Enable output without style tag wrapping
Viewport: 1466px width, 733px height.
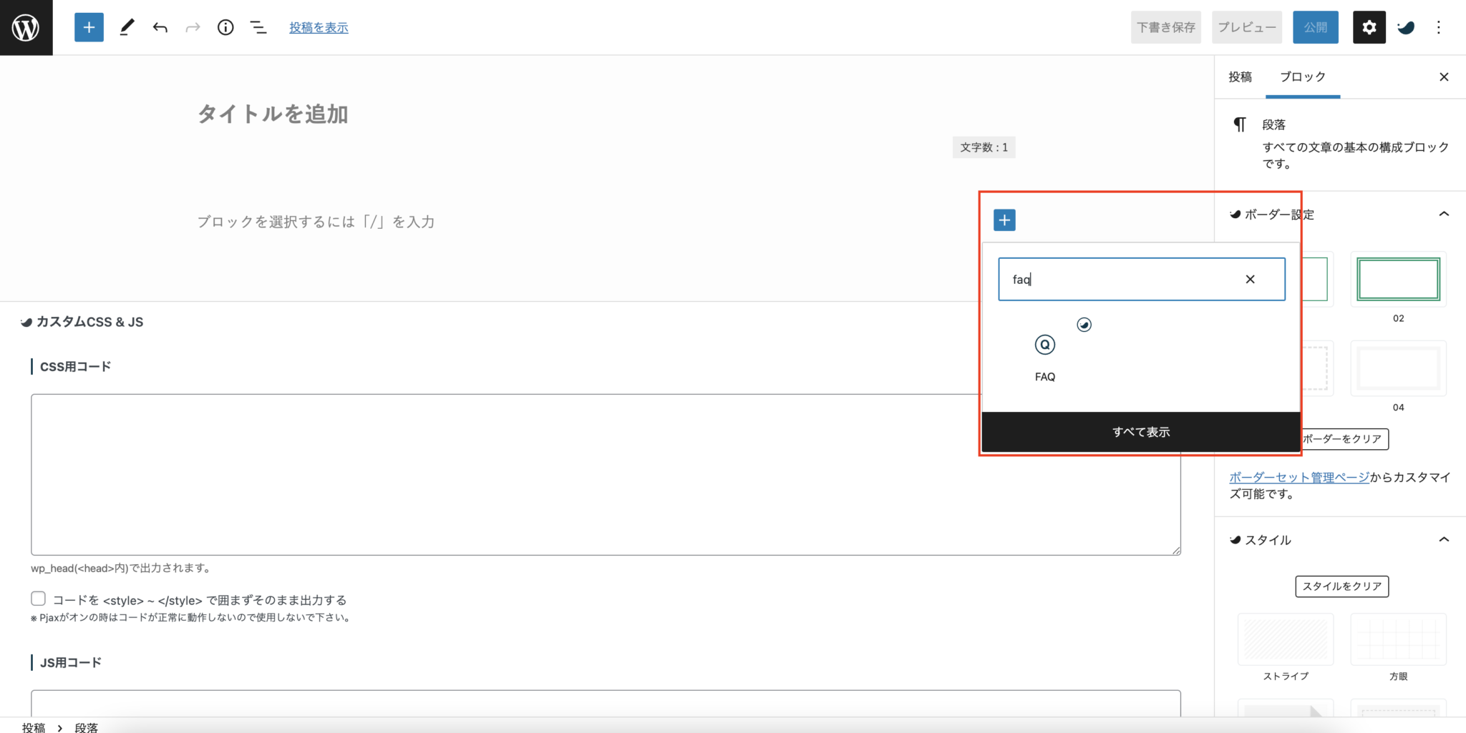(39, 599)
